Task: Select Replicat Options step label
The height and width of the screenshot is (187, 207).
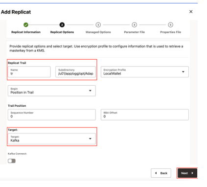Action: tap(62, 32)
